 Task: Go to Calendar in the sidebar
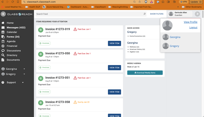[12, 32]
